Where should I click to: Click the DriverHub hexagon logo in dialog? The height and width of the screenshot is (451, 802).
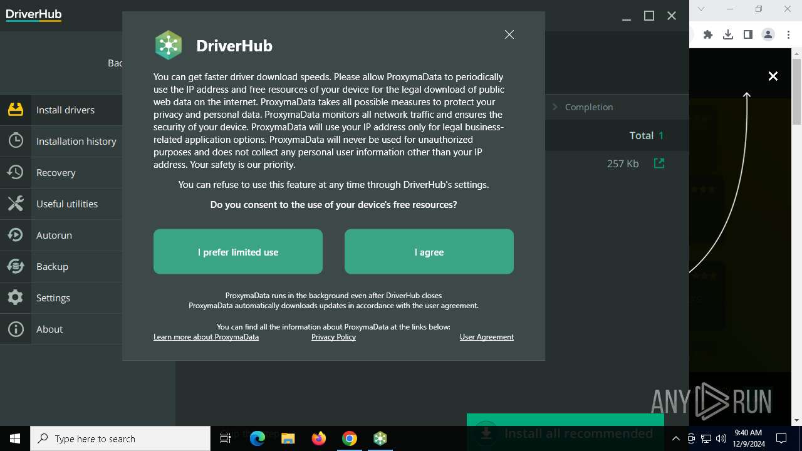[x=169, y=45]
